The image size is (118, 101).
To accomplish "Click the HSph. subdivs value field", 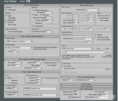I will point(75,20).
